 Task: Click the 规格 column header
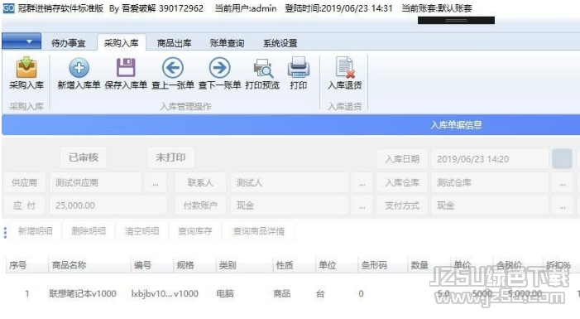click(194, 265)
